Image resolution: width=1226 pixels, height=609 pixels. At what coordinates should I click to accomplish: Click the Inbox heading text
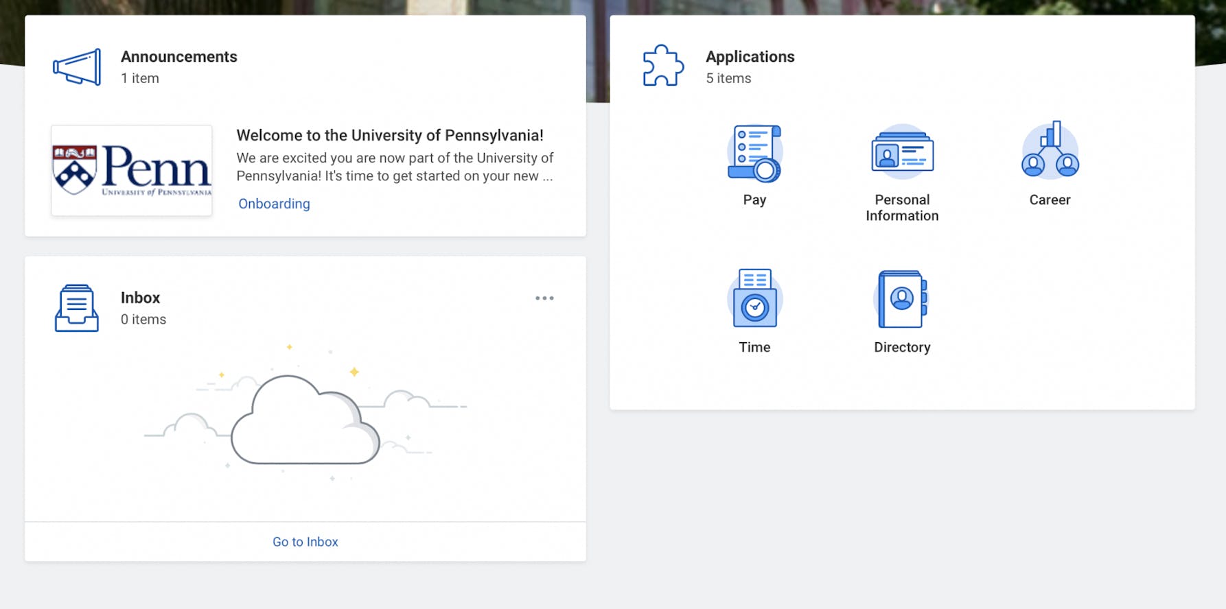coord(141,298)
